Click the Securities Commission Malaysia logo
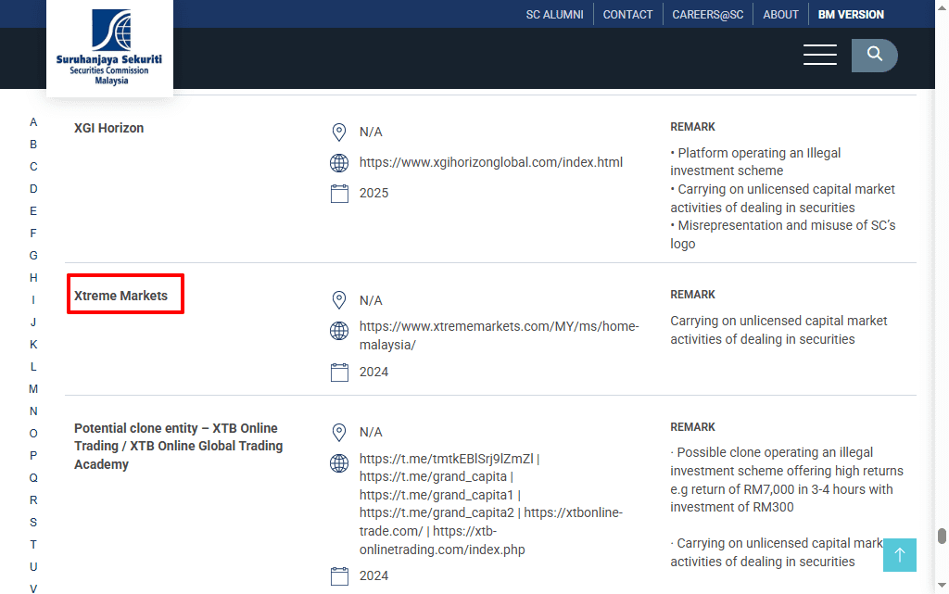949x594 pixels. point(109,46)
